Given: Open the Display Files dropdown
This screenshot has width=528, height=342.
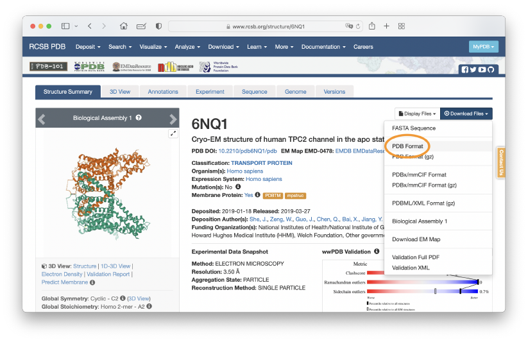Looking at the screenshot, I should pyautogui.click(x=417, y=114).
